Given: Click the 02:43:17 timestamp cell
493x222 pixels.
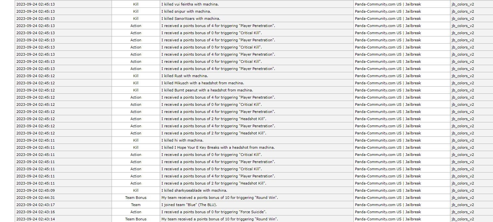Looking at the screenshot, I should (36, 205).
